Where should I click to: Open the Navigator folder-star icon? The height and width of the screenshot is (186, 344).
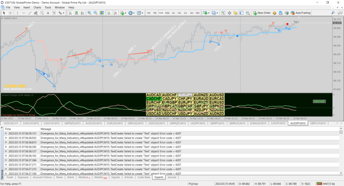235,13
